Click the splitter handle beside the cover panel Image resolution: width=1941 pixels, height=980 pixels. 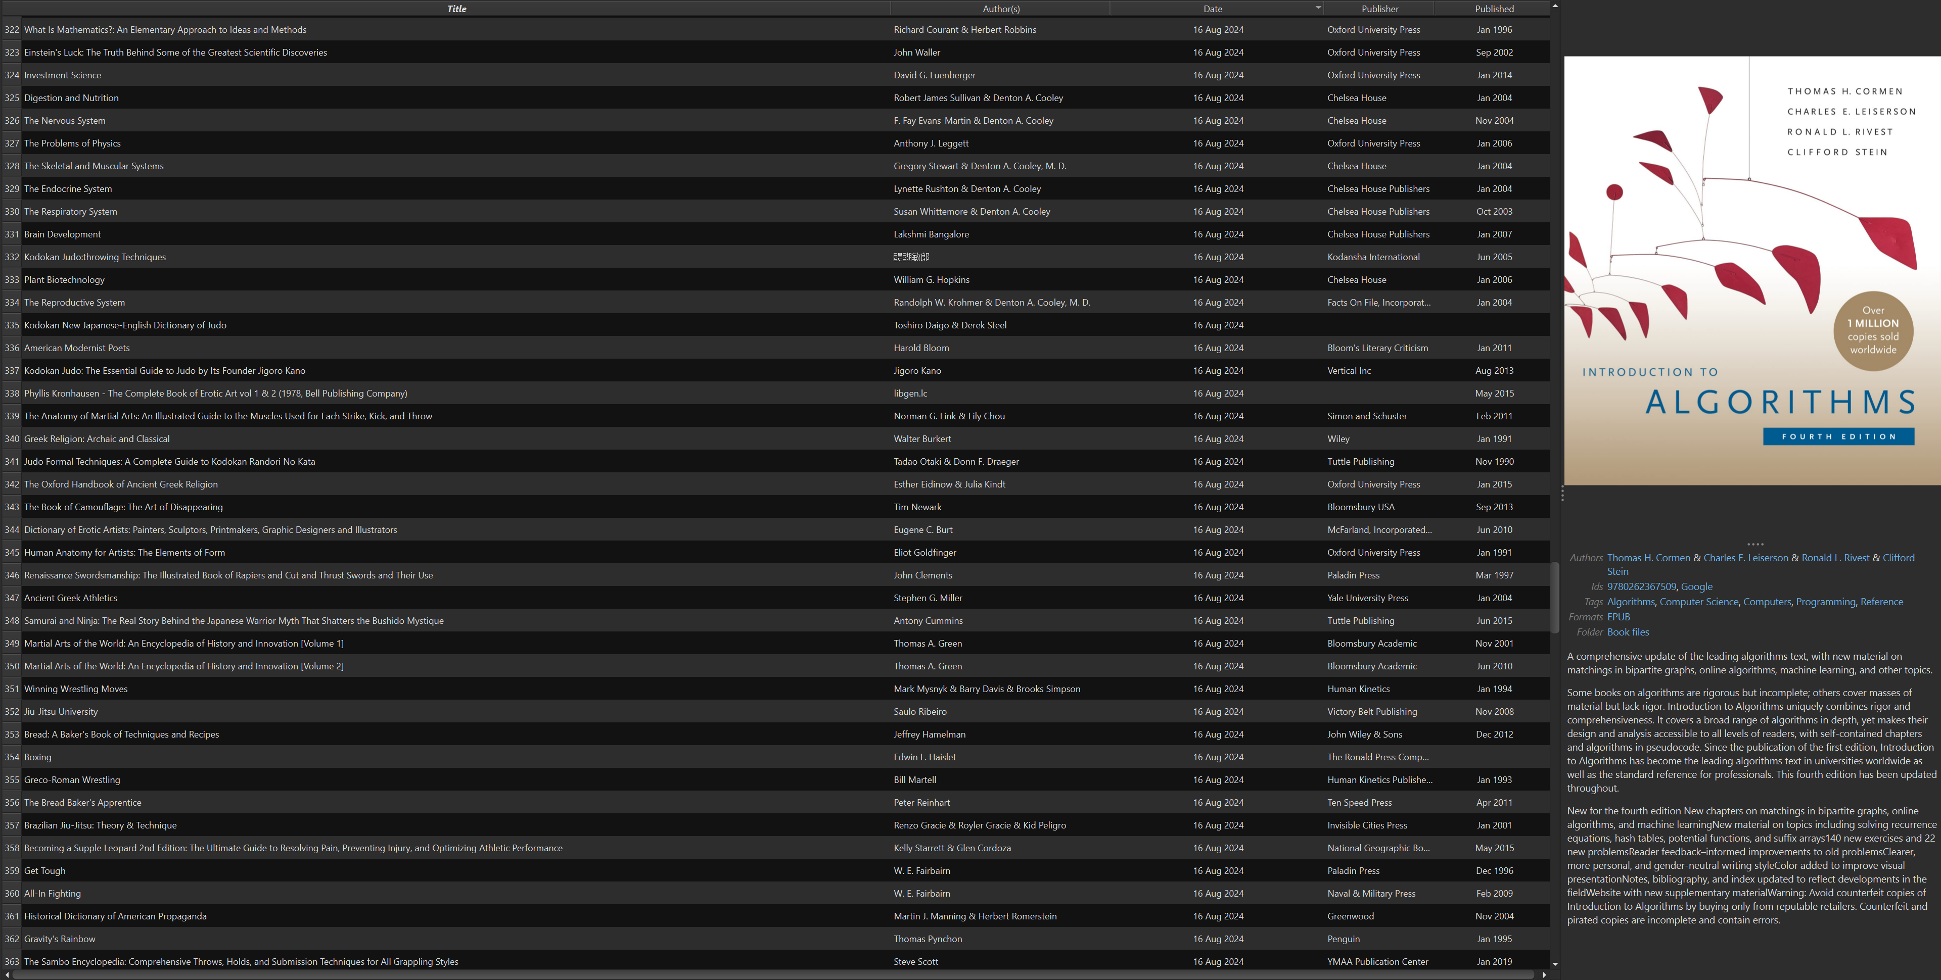(x=1562, y=494)
